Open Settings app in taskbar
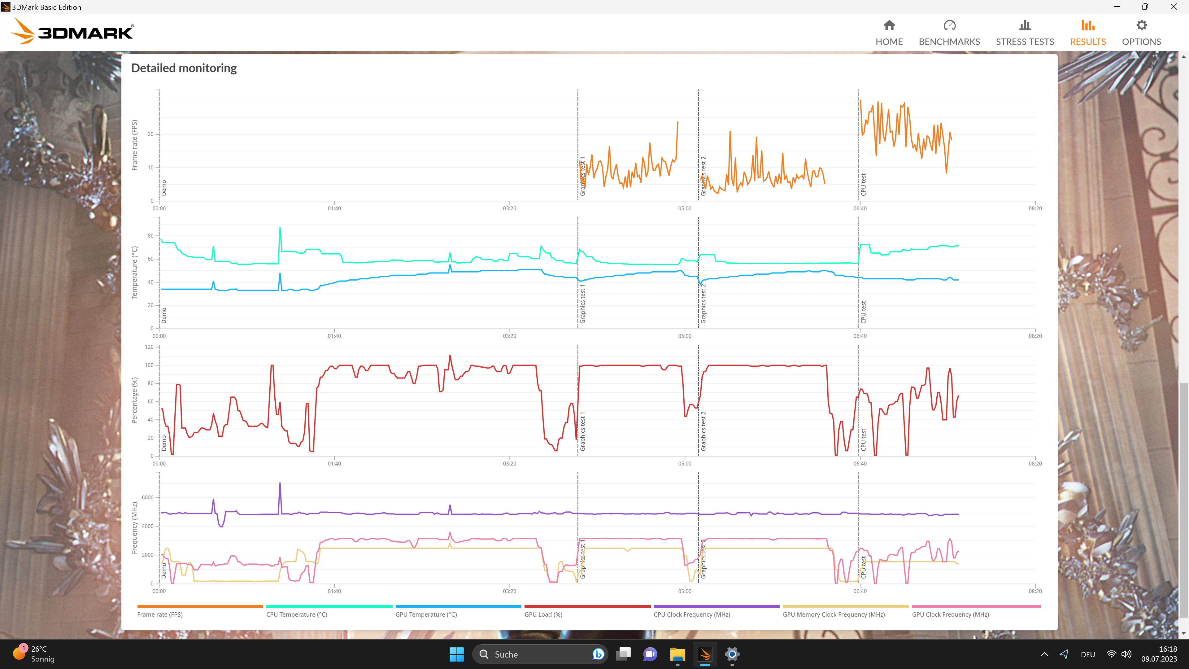This screenshot has width=1189, height=669. coord(732,654)
